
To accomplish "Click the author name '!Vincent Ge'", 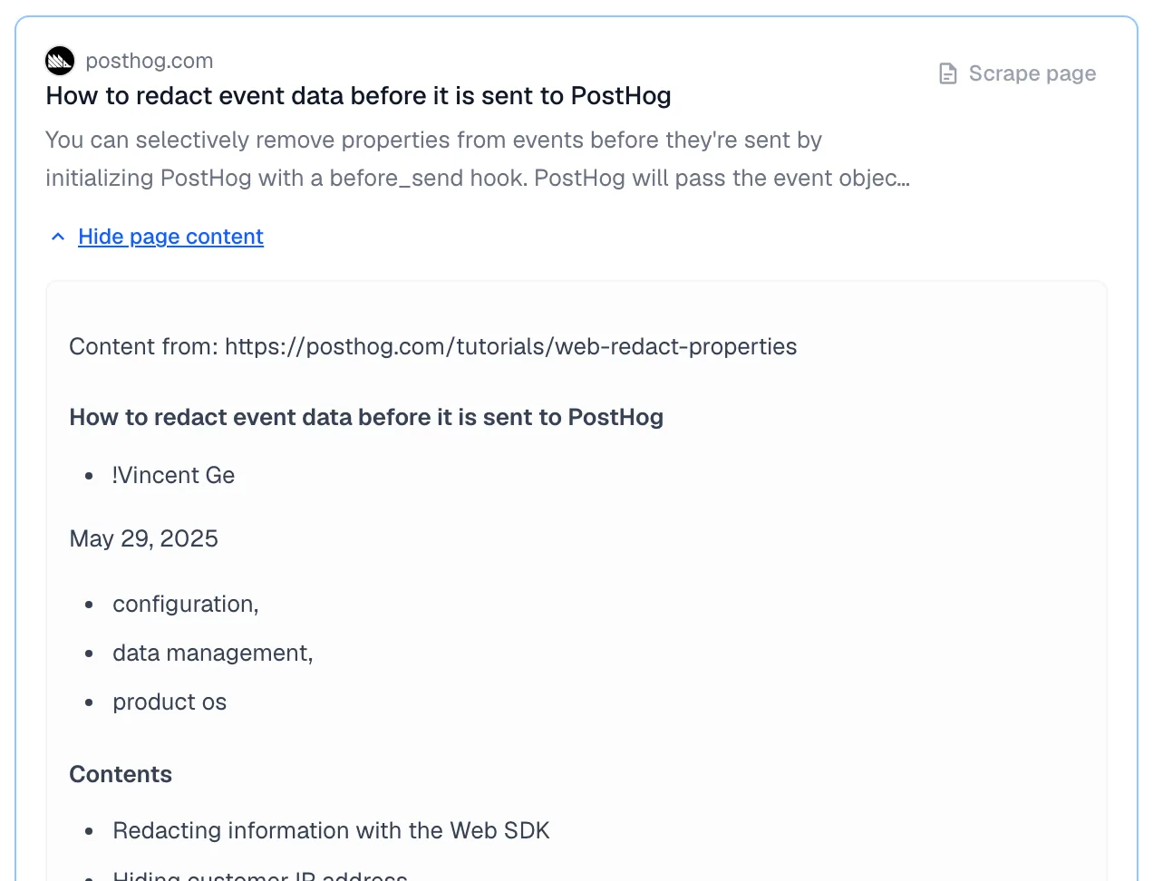I will click(173, 475).
